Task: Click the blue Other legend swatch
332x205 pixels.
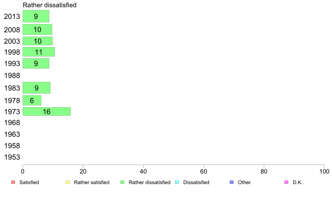Action: pos(231,182)
